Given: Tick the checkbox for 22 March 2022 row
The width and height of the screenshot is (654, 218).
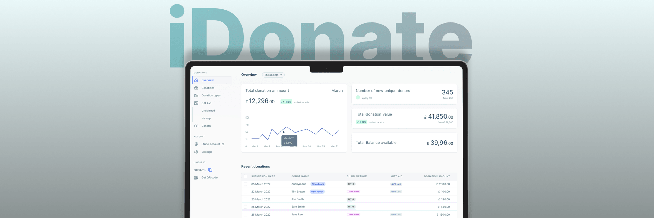Looking at the screenshot, I should (x=245, y=192).
